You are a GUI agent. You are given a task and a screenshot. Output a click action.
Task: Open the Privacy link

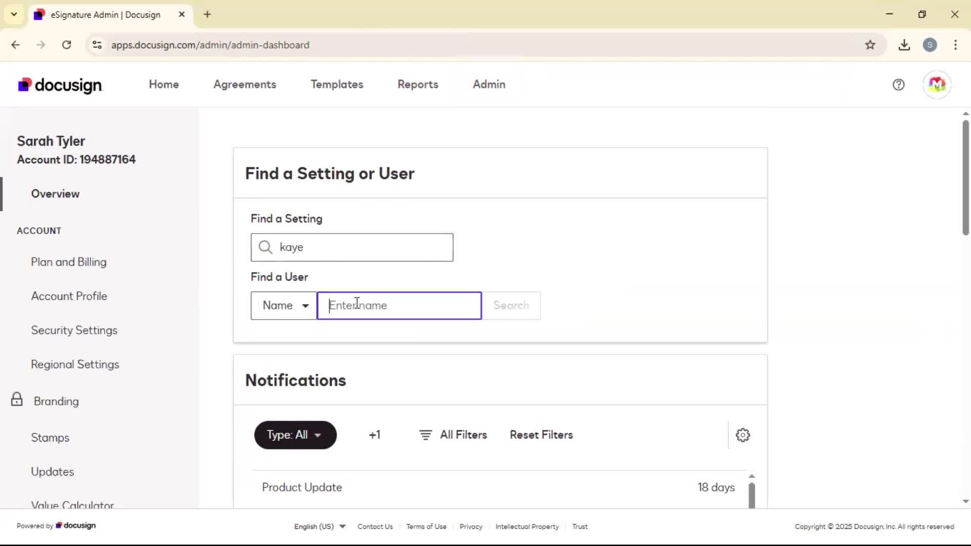pyautogui.click(x=471, y=526)
